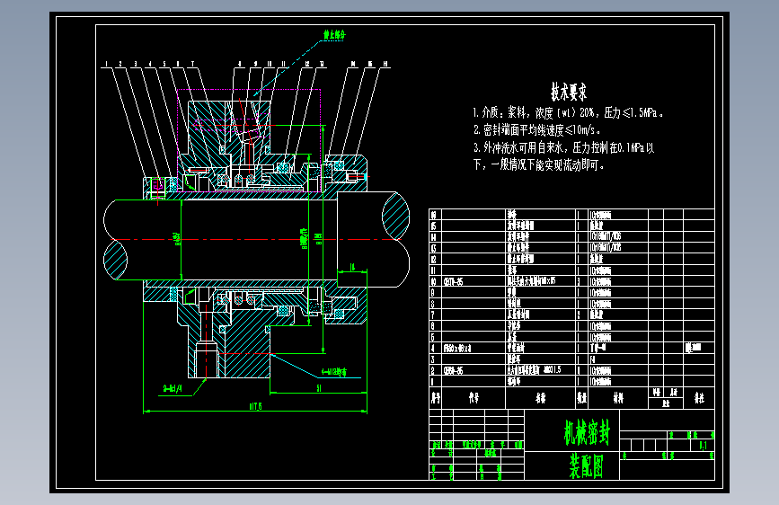Screen dimensions: 779x505
Task: Click the magenta dashed stationary-part boundary box
Action: click(249, 141)
